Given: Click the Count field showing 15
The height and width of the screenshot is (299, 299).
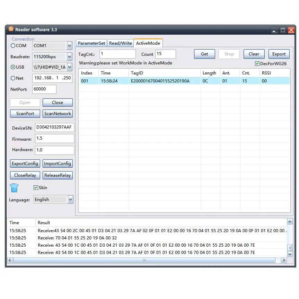Looking at the screenshot, I should 166,54.
